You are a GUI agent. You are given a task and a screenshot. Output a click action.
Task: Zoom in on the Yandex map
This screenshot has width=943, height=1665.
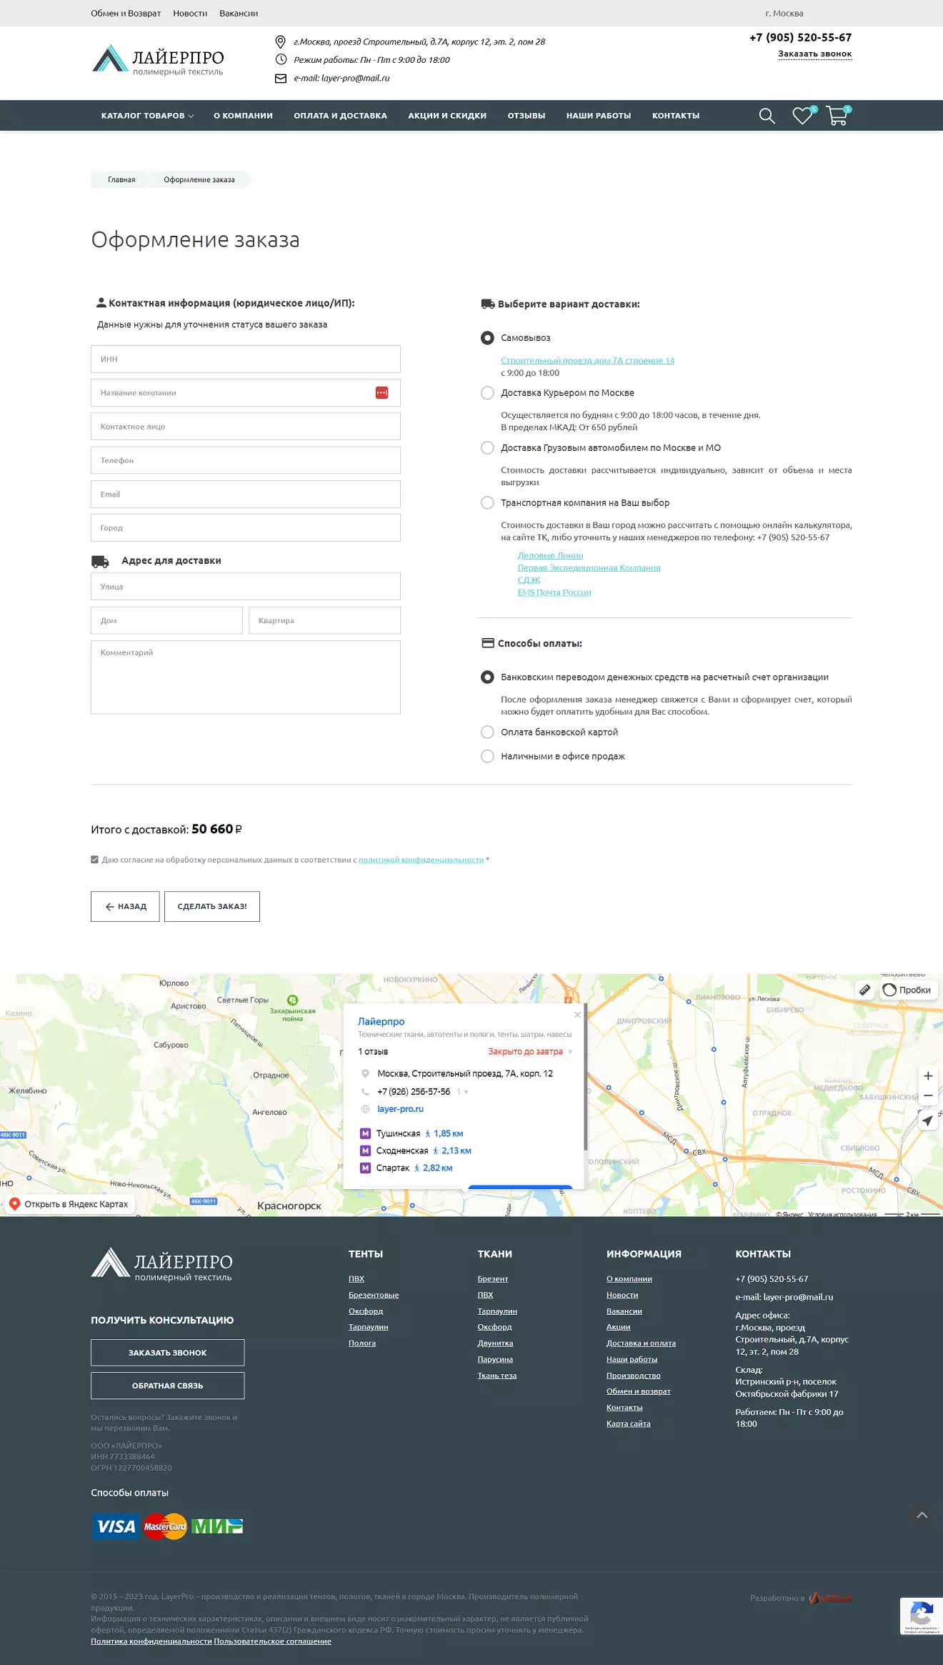pos(928,1076)
